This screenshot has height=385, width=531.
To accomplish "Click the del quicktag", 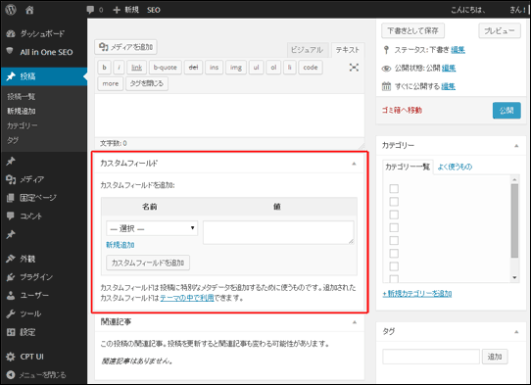I will [193, 68].
